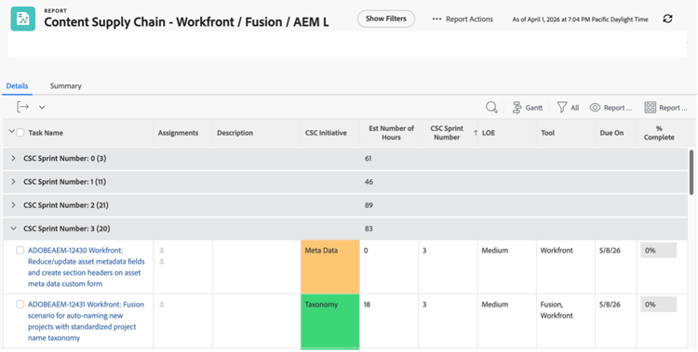Click the Show Filters button
Image resolution: width=698 pixels, height=352 pixels.
pos(386,19)
